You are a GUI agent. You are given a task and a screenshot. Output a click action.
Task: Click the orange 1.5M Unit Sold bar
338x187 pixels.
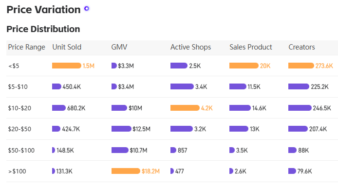(x=67, y=66)
